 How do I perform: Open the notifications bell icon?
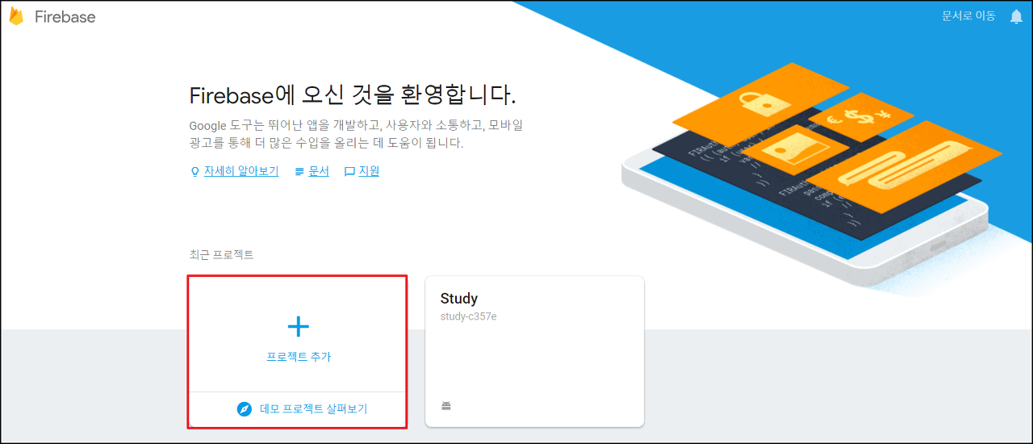point(1016,16)
